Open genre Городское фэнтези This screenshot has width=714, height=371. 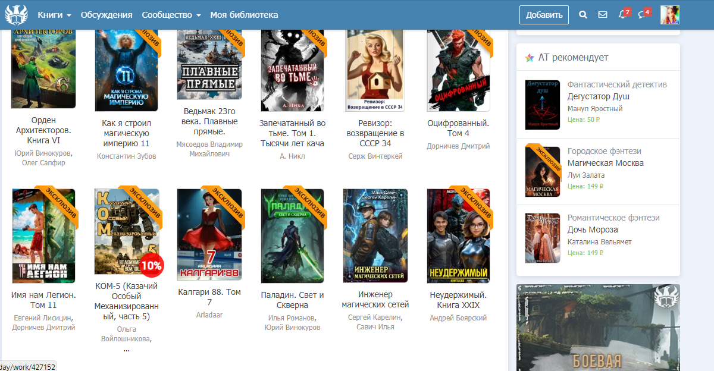tap(605, 151)
